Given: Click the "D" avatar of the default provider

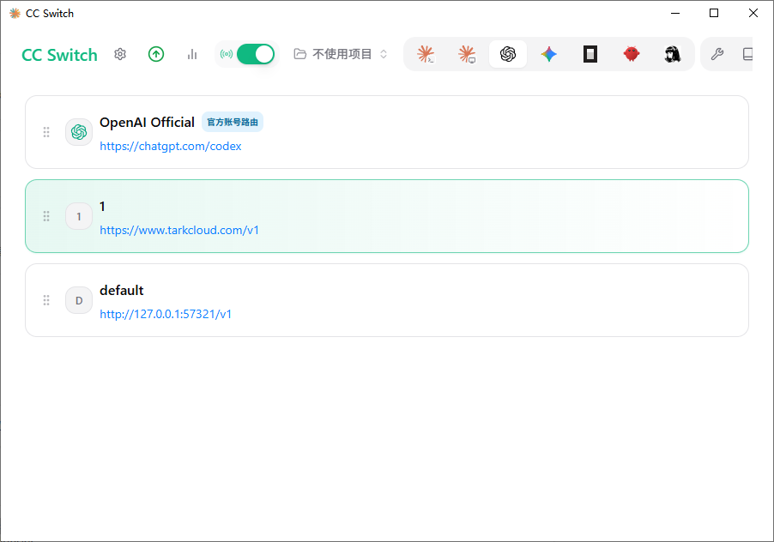Looking at the screenshot, I should coord(79,300).
